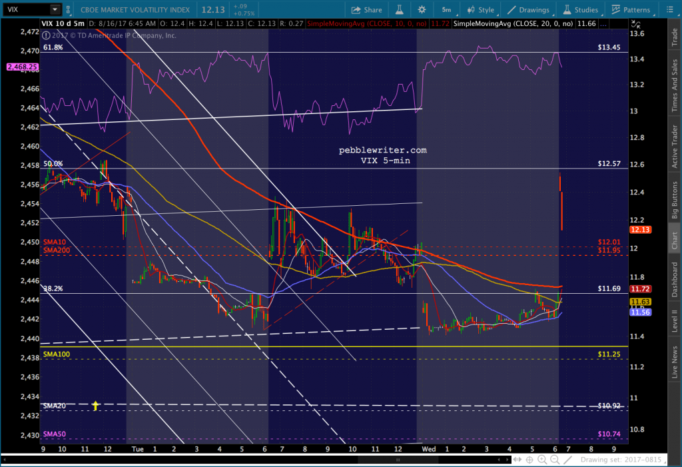This screenshot has height=467, width=682.
Task: Open the Live News side tab
Action: [x=674, y=362]
